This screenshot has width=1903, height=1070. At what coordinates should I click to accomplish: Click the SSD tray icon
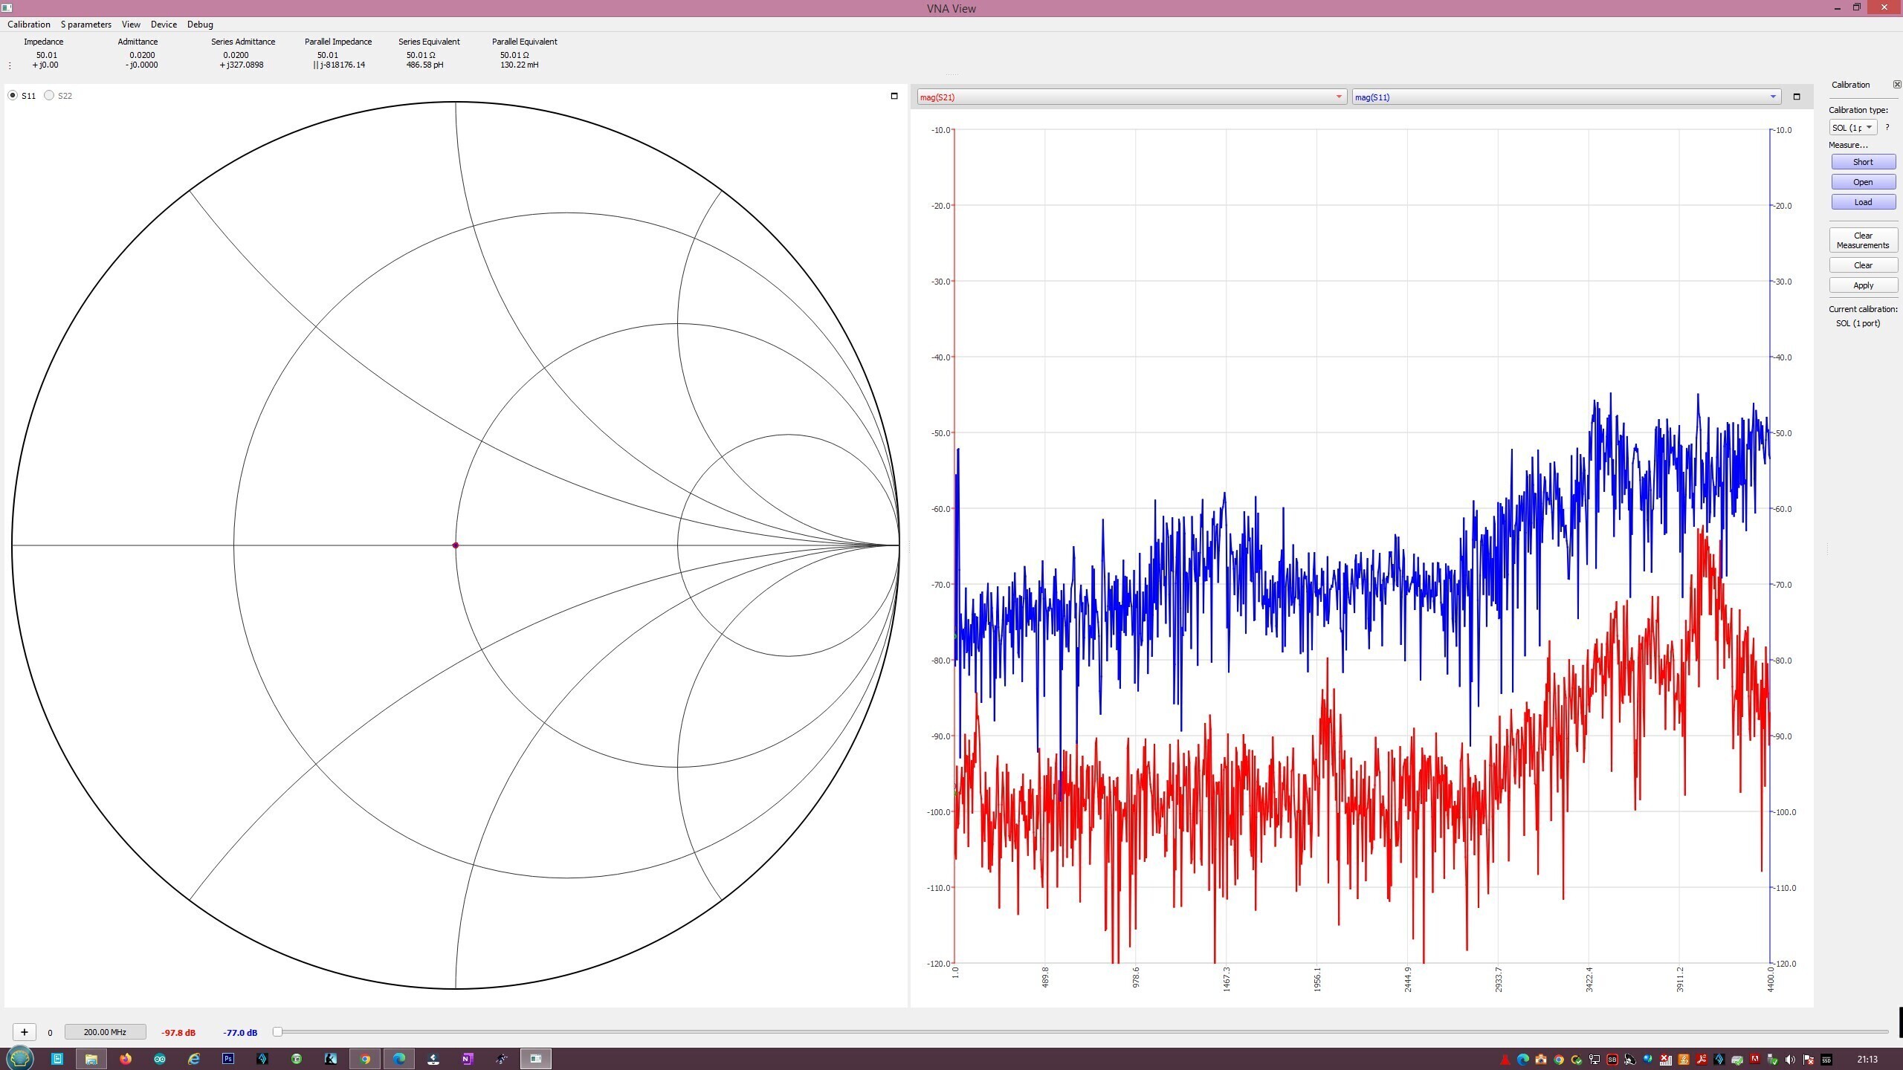(1826, 1060)
